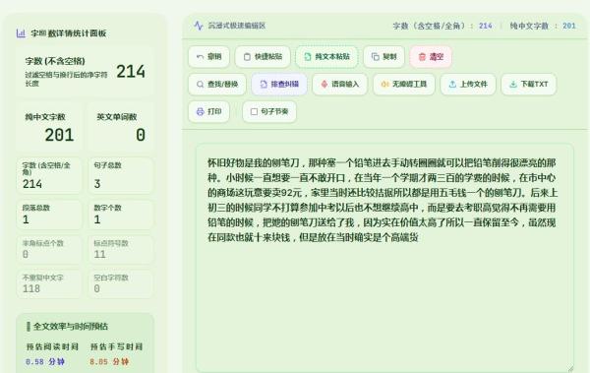Click the 预估手写时间 value 8.05 分钟
590x373 pixels.
[109, 362]
